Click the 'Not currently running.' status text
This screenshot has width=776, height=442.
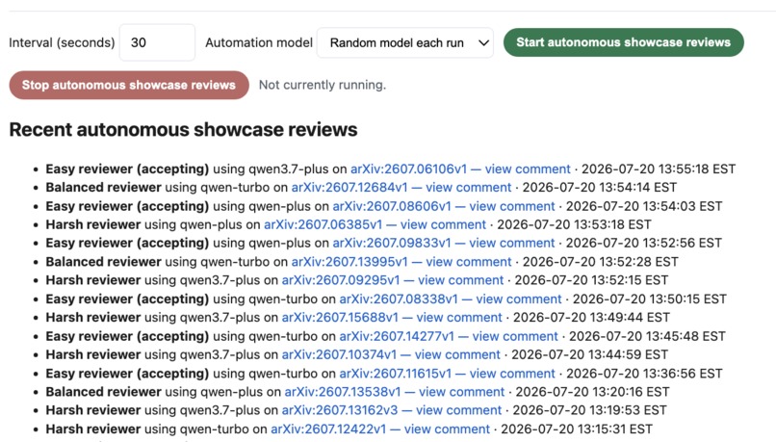[x=323, y=85]
